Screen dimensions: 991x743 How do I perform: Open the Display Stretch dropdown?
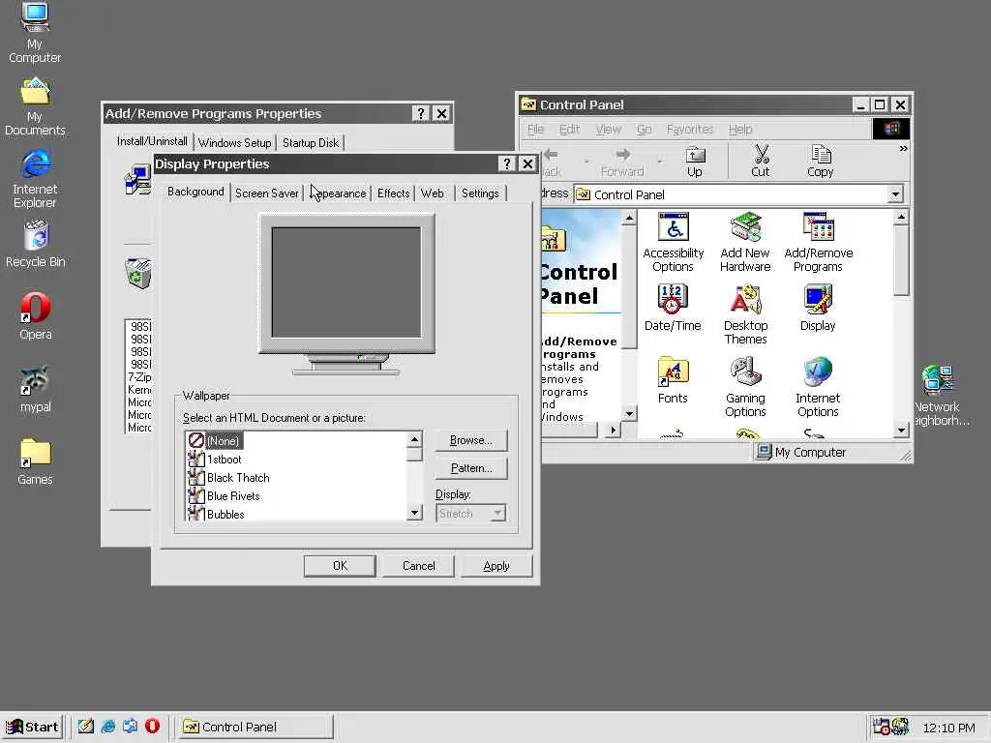(x=498, y=513)
